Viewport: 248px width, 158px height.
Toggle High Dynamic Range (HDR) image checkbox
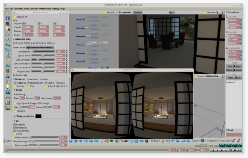15,103
